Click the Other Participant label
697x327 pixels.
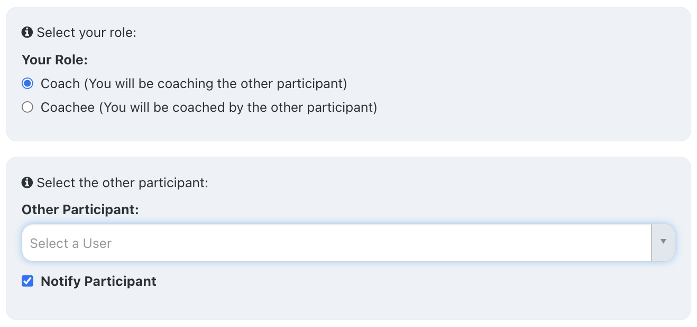[80, 209]
